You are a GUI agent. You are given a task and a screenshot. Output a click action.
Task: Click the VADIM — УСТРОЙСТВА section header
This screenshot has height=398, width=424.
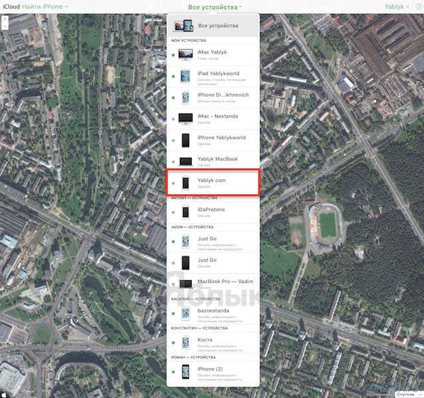[x=192, y=227]
